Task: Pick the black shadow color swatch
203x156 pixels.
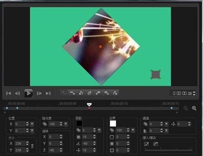Action: pyautogui.click(x=79, y=123)
